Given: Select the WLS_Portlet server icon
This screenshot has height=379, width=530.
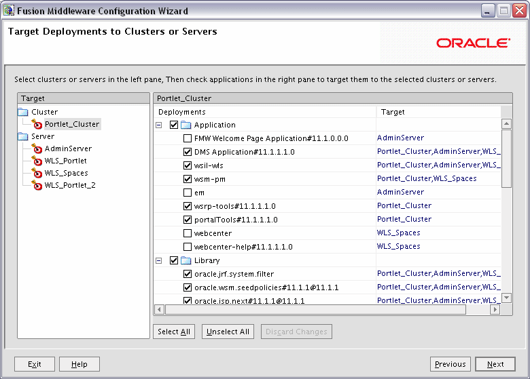Looking at the screenshot, I should pos(37,161).
